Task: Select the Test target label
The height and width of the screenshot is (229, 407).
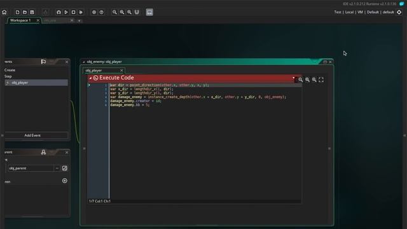Action: tap(338, 12)
